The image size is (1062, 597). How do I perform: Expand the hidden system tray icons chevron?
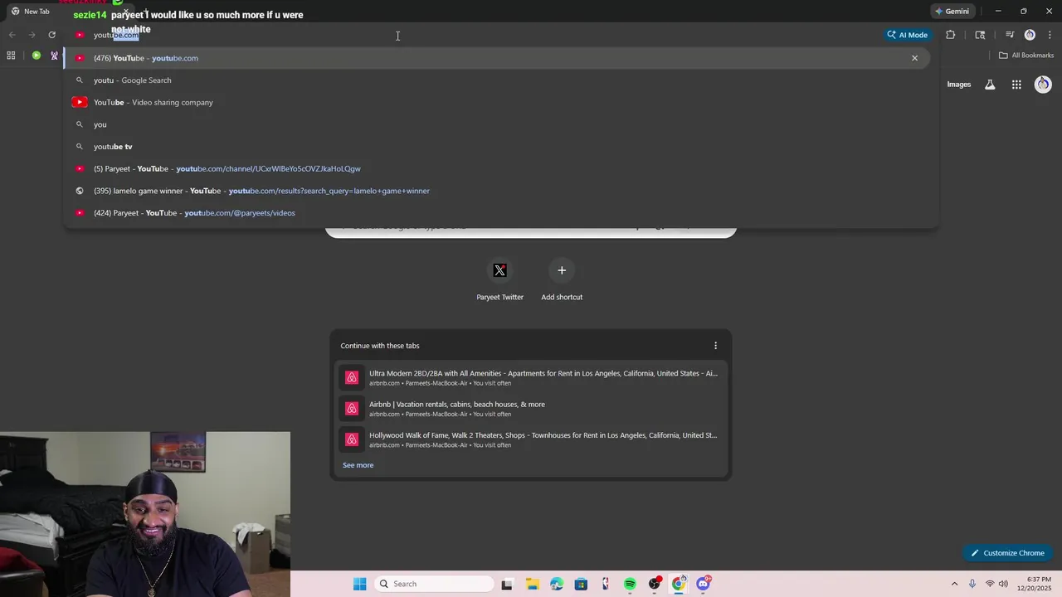pos(954,584)
